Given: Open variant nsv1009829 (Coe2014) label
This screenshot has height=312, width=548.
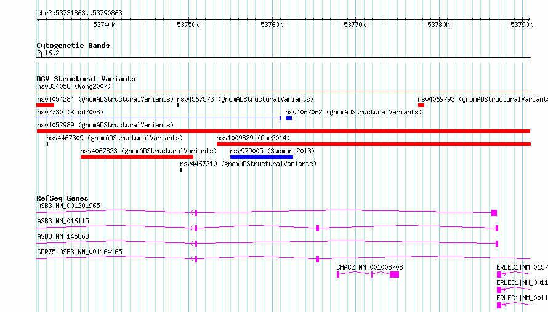Looking at the screenshot, I should tap(253, 138).
